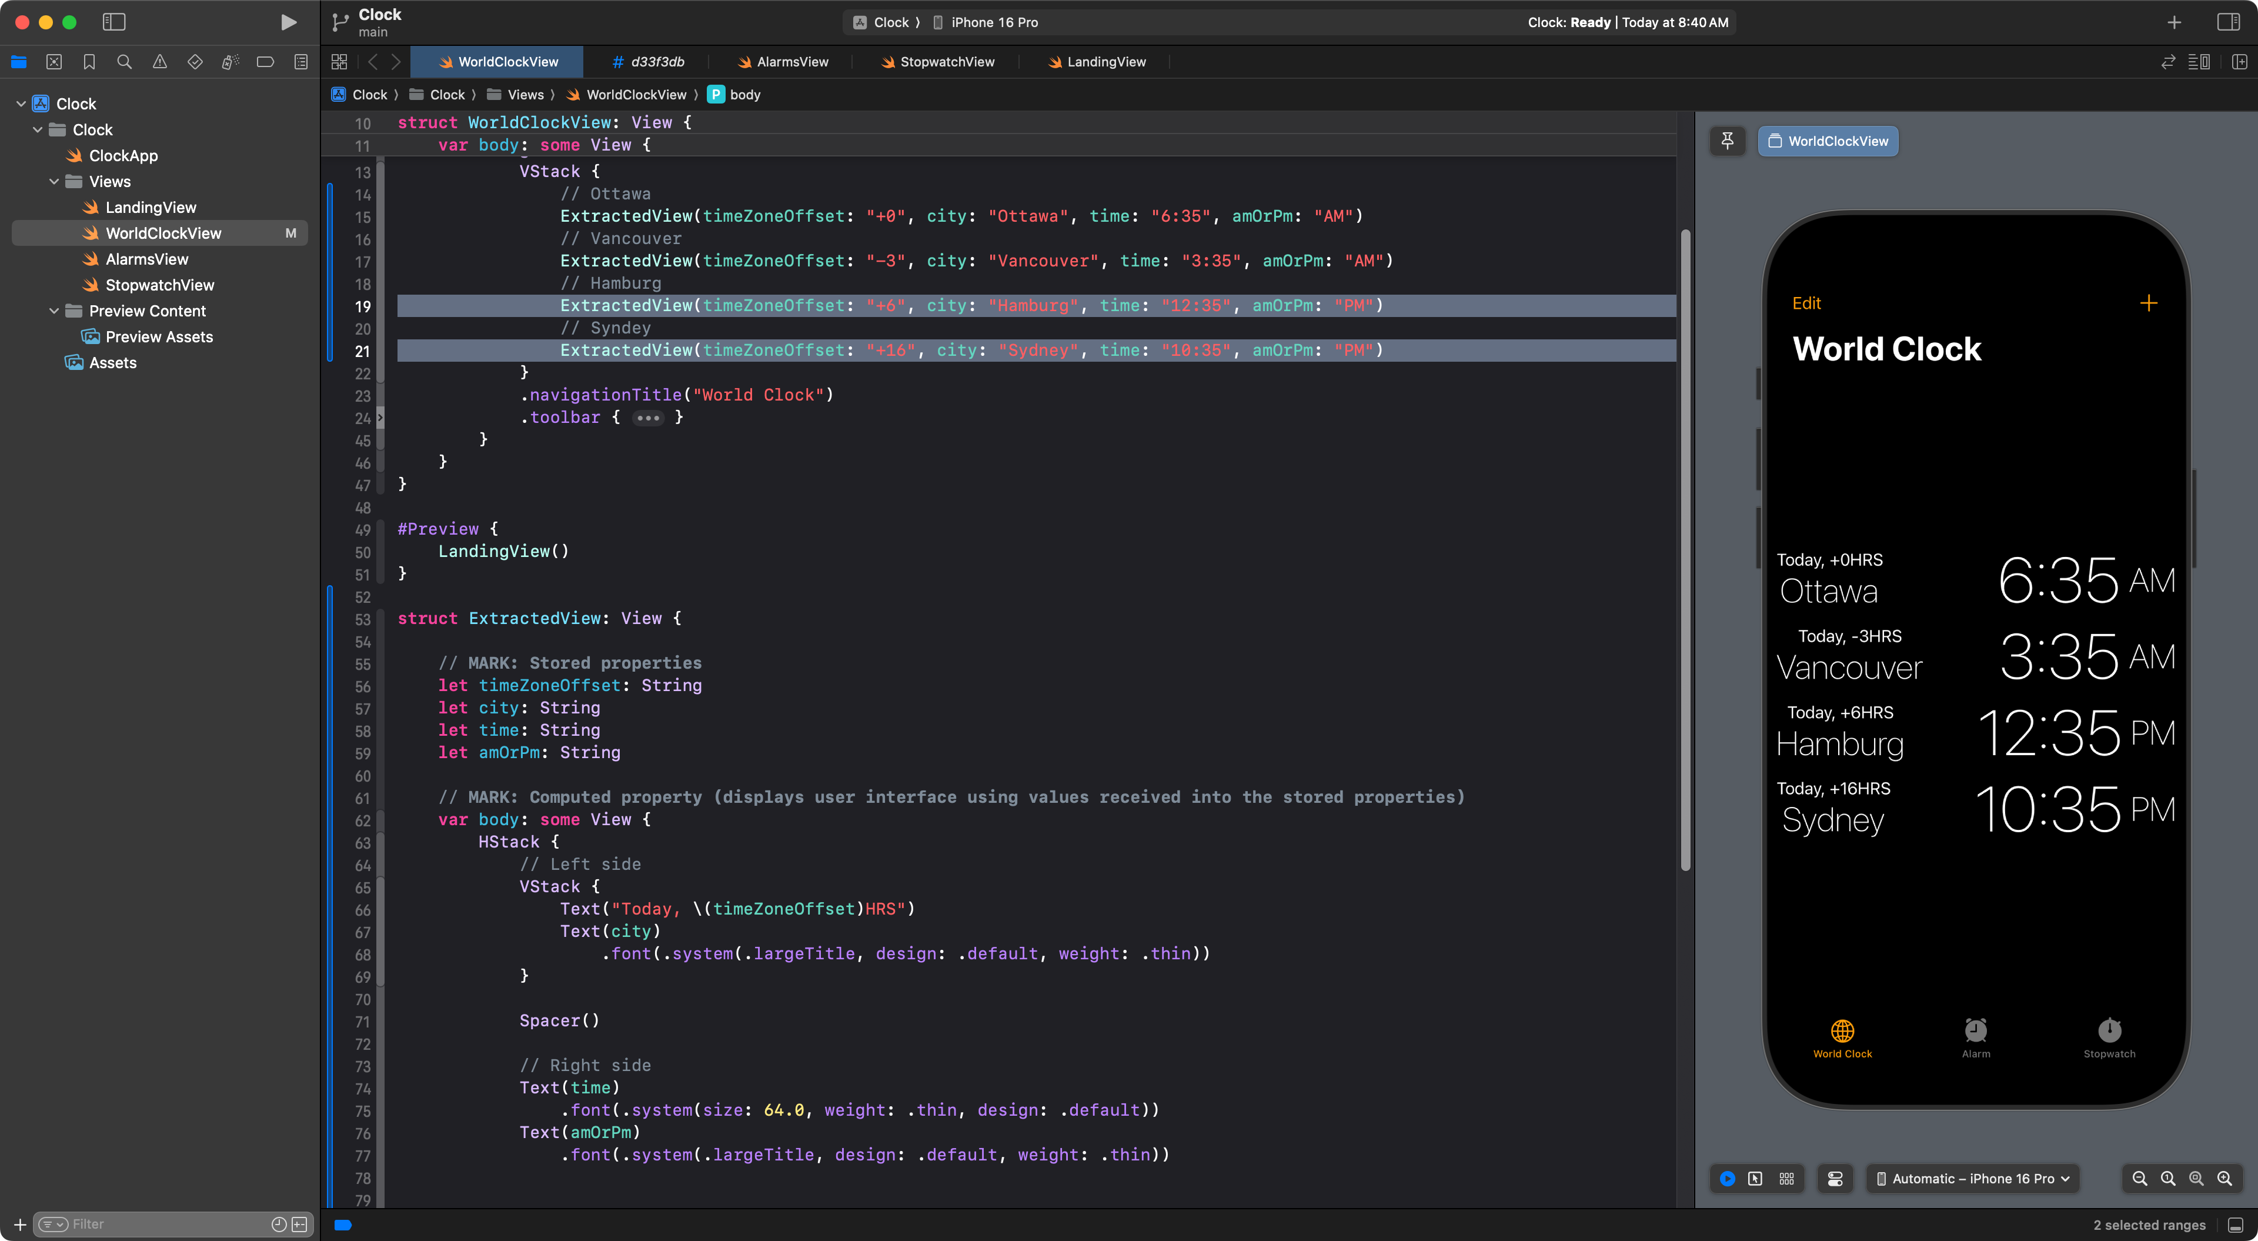Click the Run (play) button
Image resolution: width=2258 pixels, height=1241 pixels.
pyautogui.click(x=288, y=22)
